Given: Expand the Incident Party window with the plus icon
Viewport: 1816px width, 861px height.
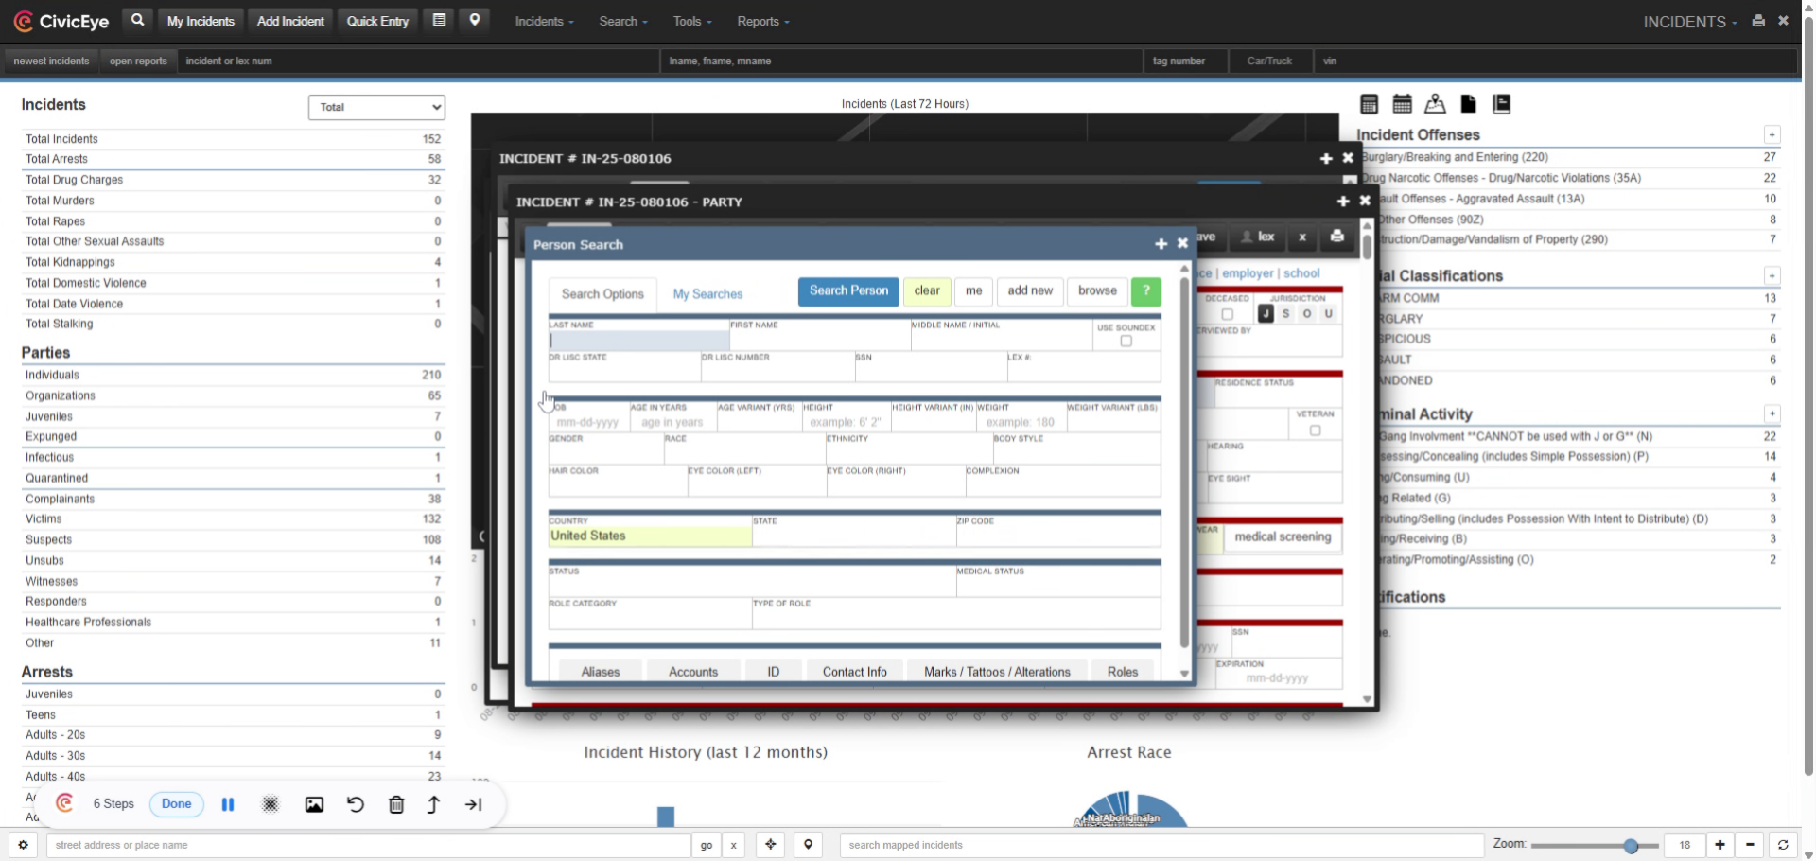Looking at the screenshot, I should (1343, 202).
